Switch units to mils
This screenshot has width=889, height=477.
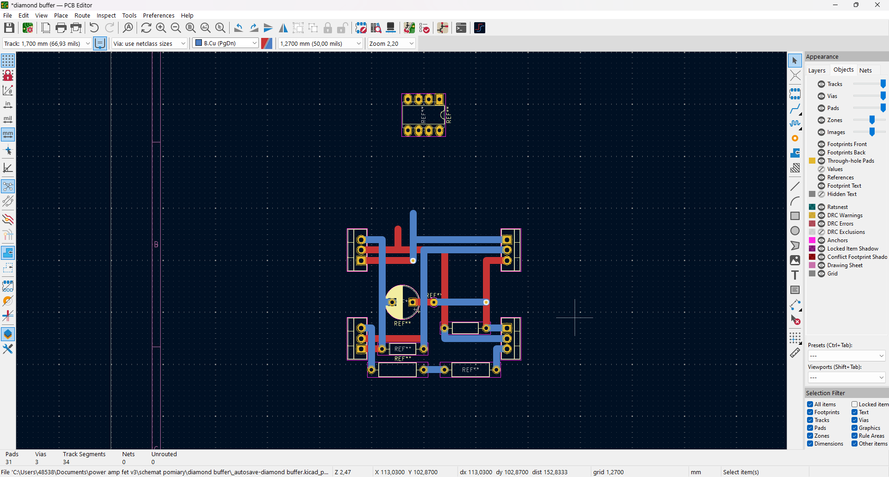8,120
